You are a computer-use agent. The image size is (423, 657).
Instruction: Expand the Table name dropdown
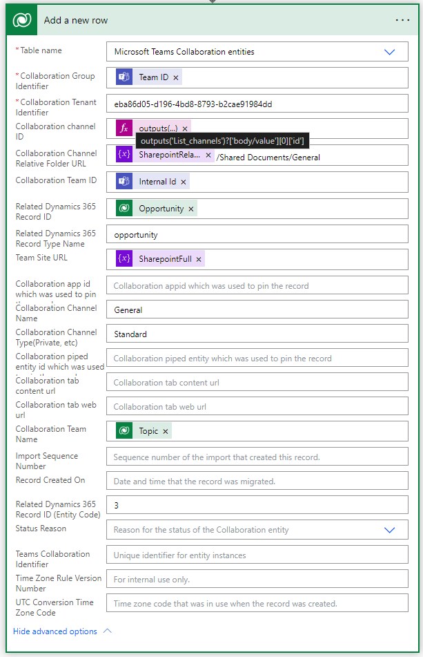[389, 52]
